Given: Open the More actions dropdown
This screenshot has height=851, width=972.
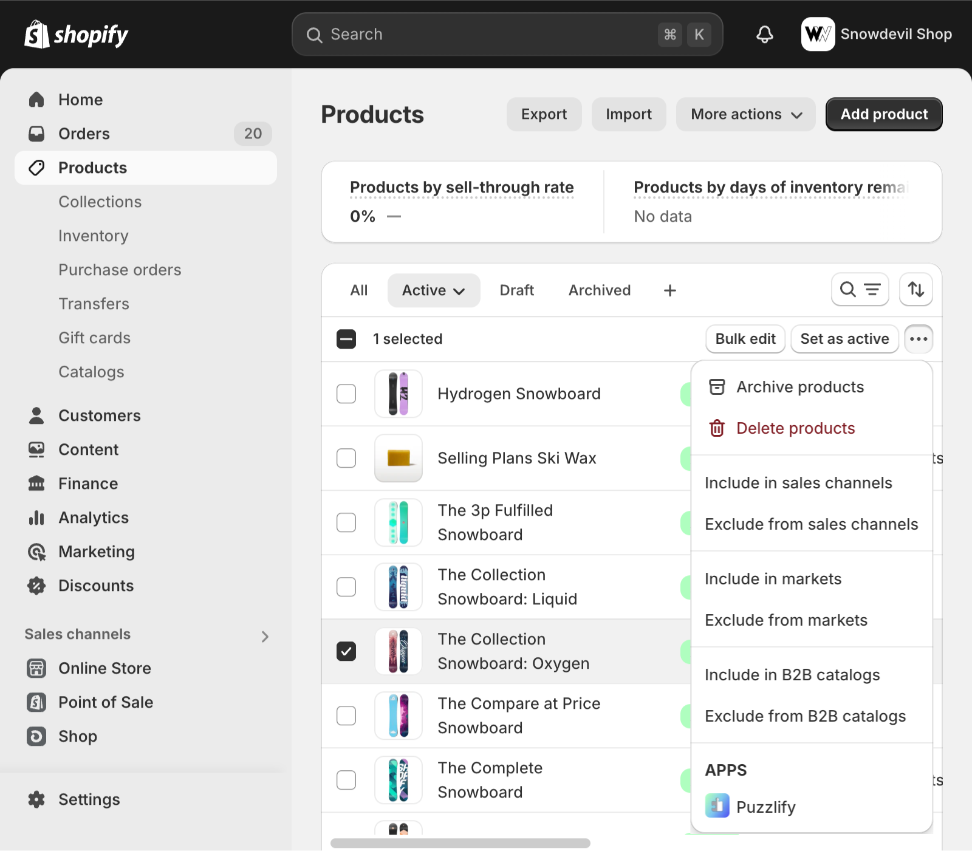Looking at the screenshot, I should click(x=745, y=114).
